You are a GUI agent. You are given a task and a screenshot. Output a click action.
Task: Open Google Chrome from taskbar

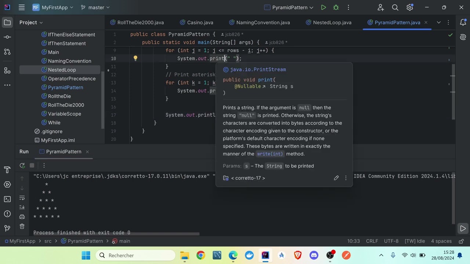(x=201, y=255)
